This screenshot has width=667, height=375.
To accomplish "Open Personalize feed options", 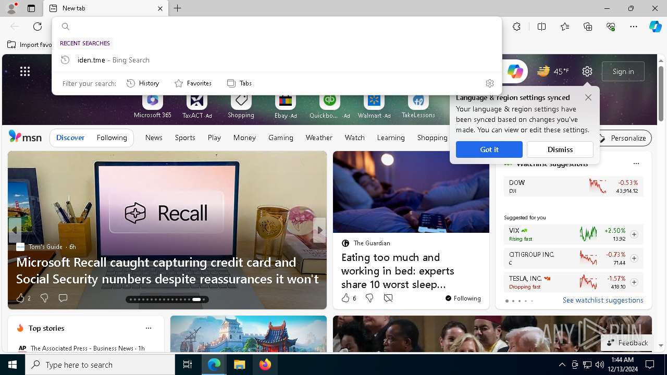I will click(x=623, y=138).
